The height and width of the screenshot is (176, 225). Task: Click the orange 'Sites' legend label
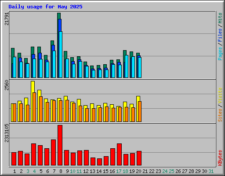click(x=220, y=115)
